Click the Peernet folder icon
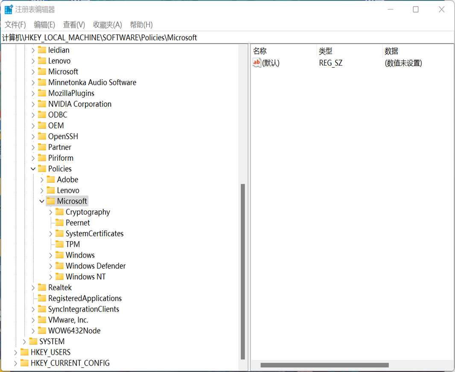455x372 pixels. 59,222
